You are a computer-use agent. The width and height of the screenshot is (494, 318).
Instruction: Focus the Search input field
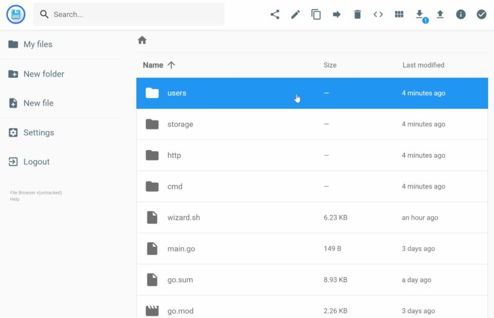[x=135, y=14]
